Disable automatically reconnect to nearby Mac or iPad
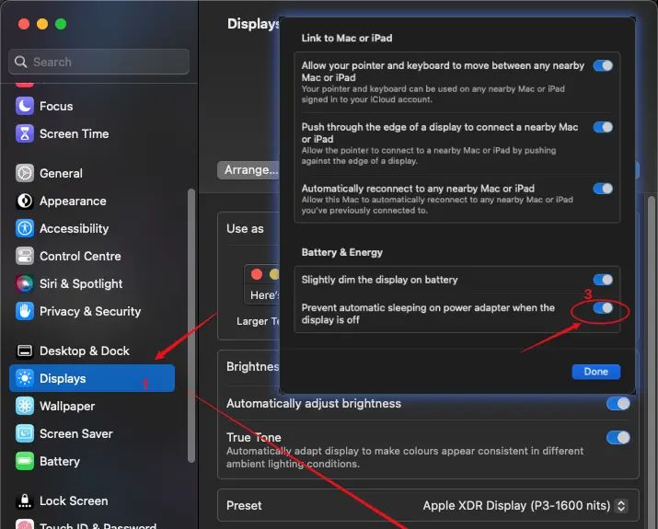This screenshot has width=658, height=529. (603, 189)
